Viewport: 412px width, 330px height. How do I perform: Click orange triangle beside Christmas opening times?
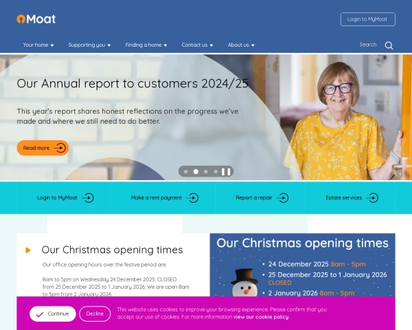[x=28, y=250]
